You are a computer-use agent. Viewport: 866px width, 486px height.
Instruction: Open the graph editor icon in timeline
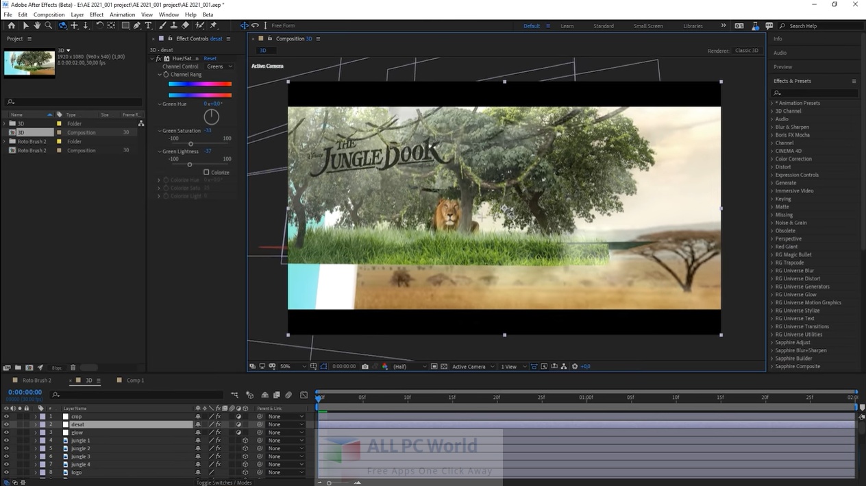(x=304, y=395)
